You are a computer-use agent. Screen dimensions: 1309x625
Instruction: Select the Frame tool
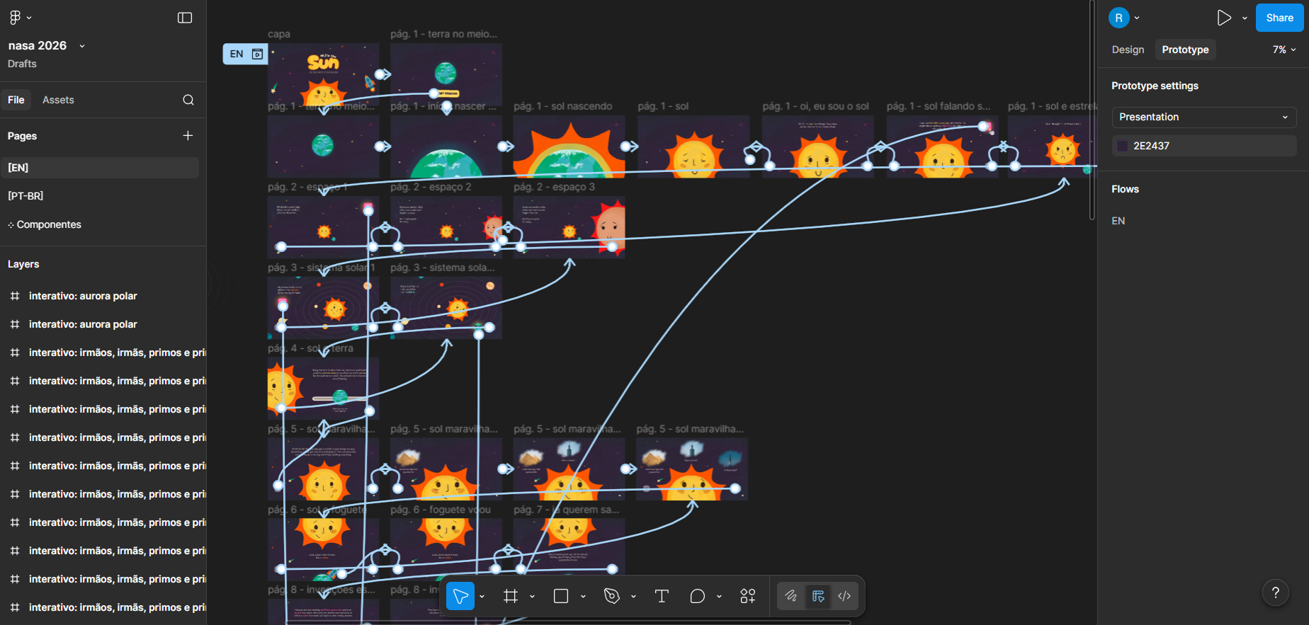coord(511,596)
